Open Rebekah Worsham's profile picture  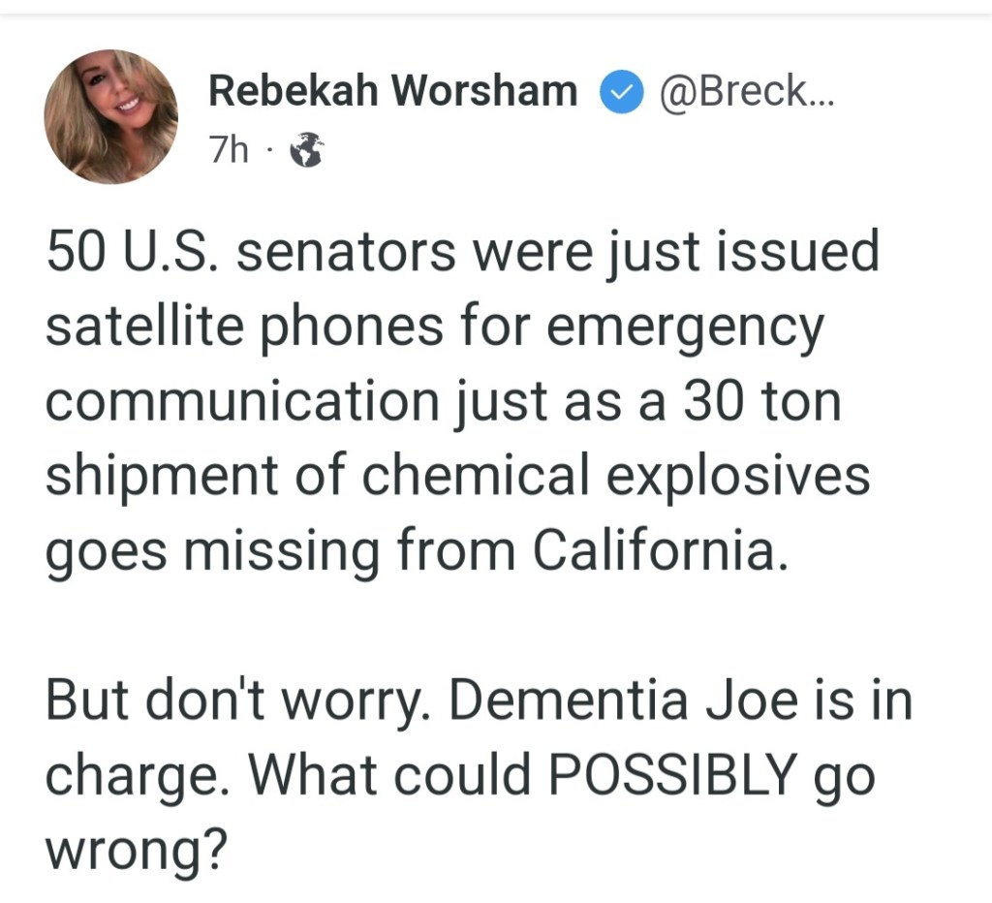click(110, 116)
